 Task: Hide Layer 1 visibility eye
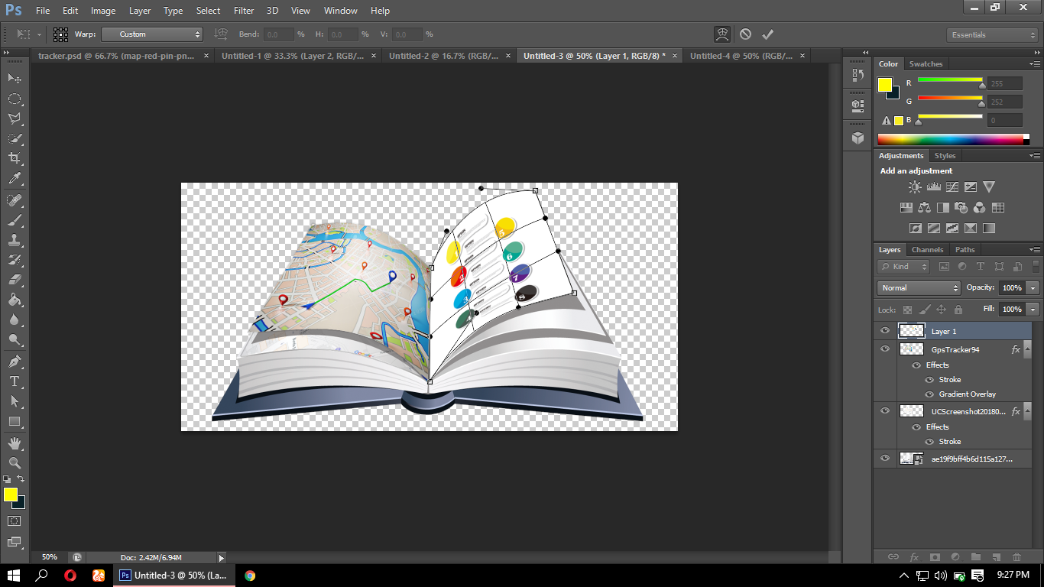pos(885,331)
